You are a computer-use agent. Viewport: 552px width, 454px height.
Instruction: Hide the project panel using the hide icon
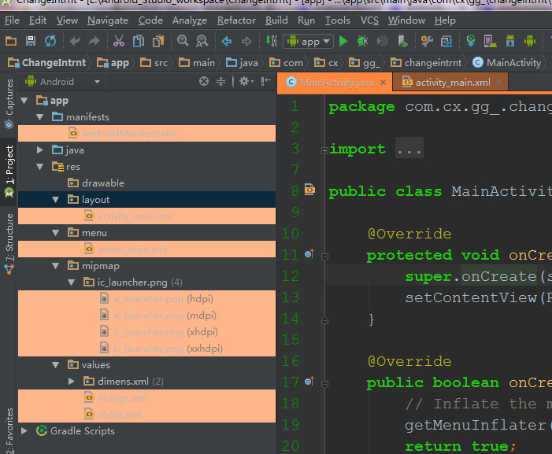pyautogui.click(x=265, y=81)
